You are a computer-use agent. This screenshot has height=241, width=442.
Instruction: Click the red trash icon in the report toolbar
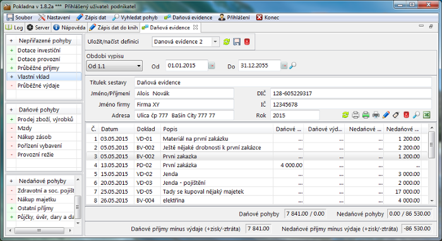[x=406, y=115]
